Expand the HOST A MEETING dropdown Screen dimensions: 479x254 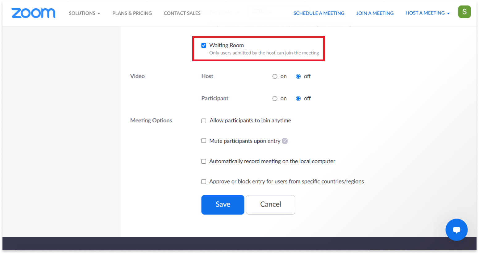point(427,13)
